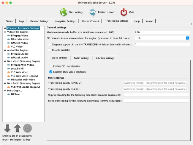The width and height of the screenshot is (193, 145).
Task: Switch to the Status tab
Action: (9, 21)
